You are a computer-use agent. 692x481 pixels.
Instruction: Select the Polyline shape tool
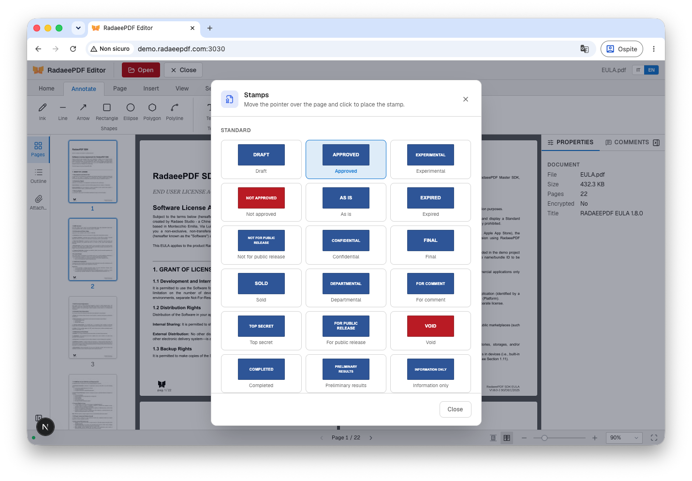[175, 111]
